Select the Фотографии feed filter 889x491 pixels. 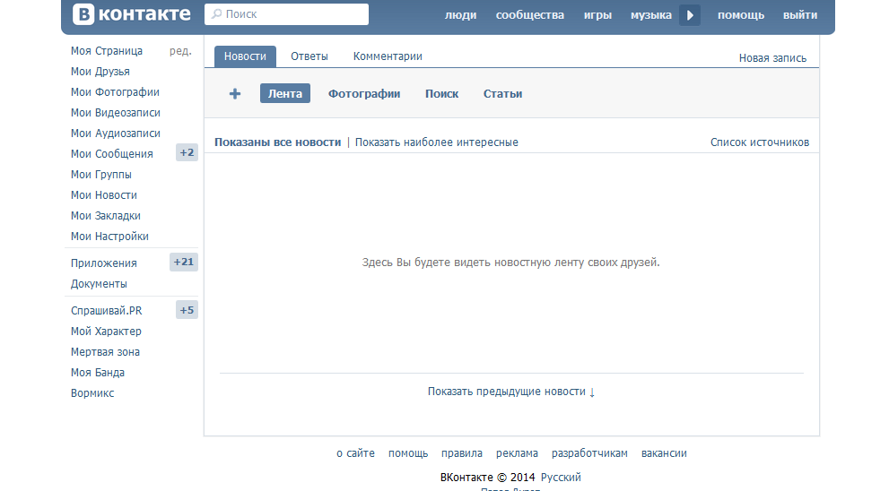[364, 94]
